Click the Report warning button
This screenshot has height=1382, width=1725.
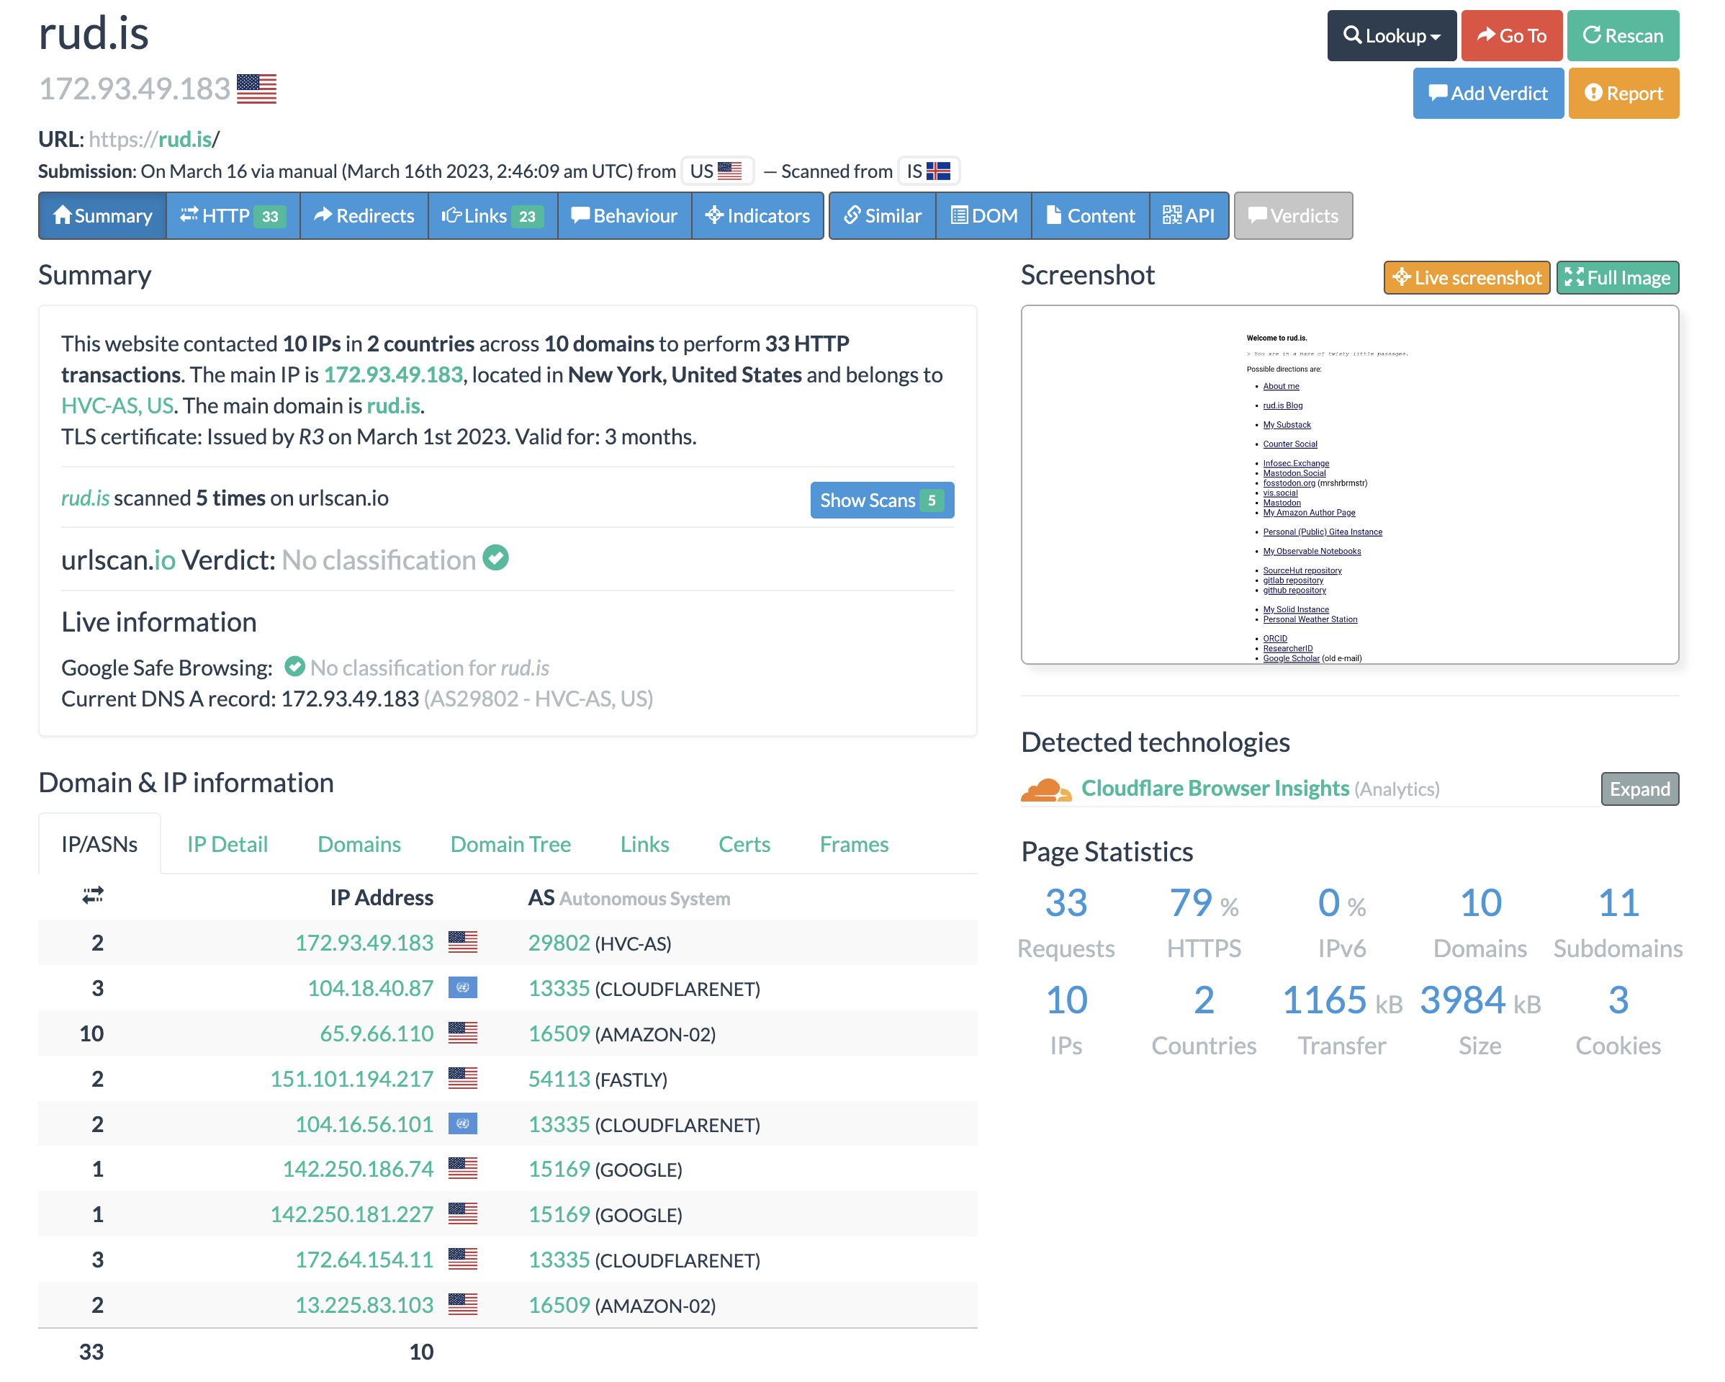1623,94
